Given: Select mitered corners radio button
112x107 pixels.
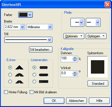Looking at the screenshot, I should coord(10,67).
